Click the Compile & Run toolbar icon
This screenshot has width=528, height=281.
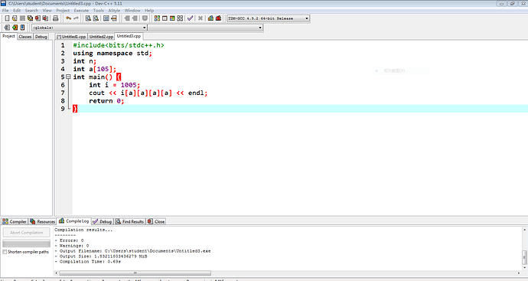tap(172, 18)
